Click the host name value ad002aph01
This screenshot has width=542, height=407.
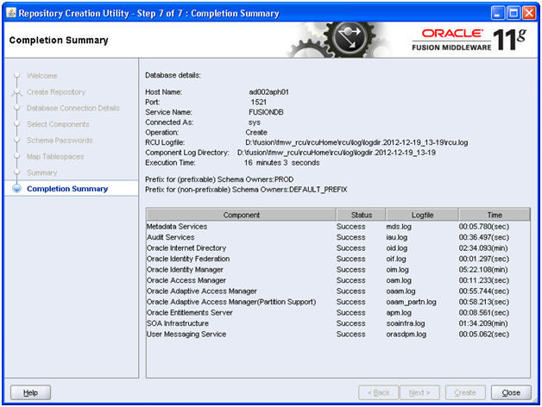tap(268, 92)
